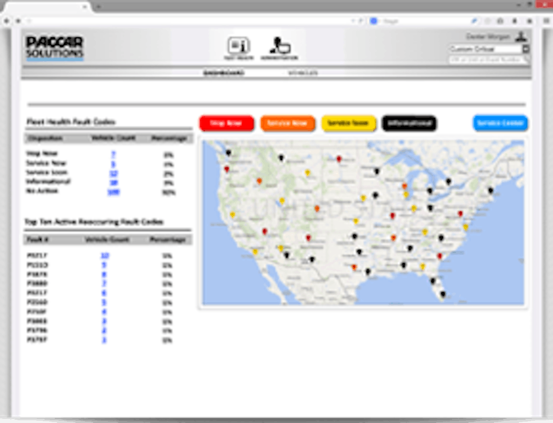Toggle the yellow Service Soon map filter
The width and height of the screenshot is (553, 423).
coord(349,123)
